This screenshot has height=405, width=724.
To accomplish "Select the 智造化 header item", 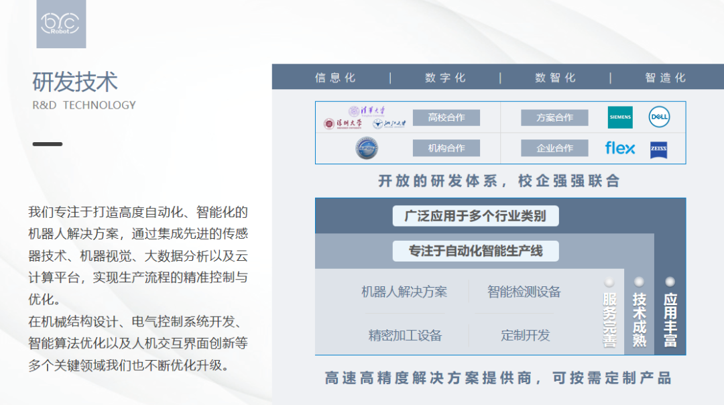I will 666,78.
